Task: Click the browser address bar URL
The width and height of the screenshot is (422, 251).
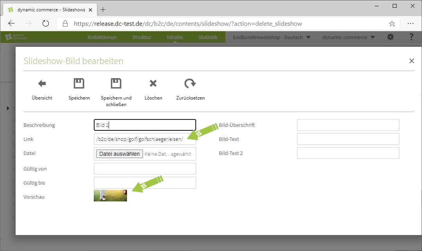Action: click(188, 24)
